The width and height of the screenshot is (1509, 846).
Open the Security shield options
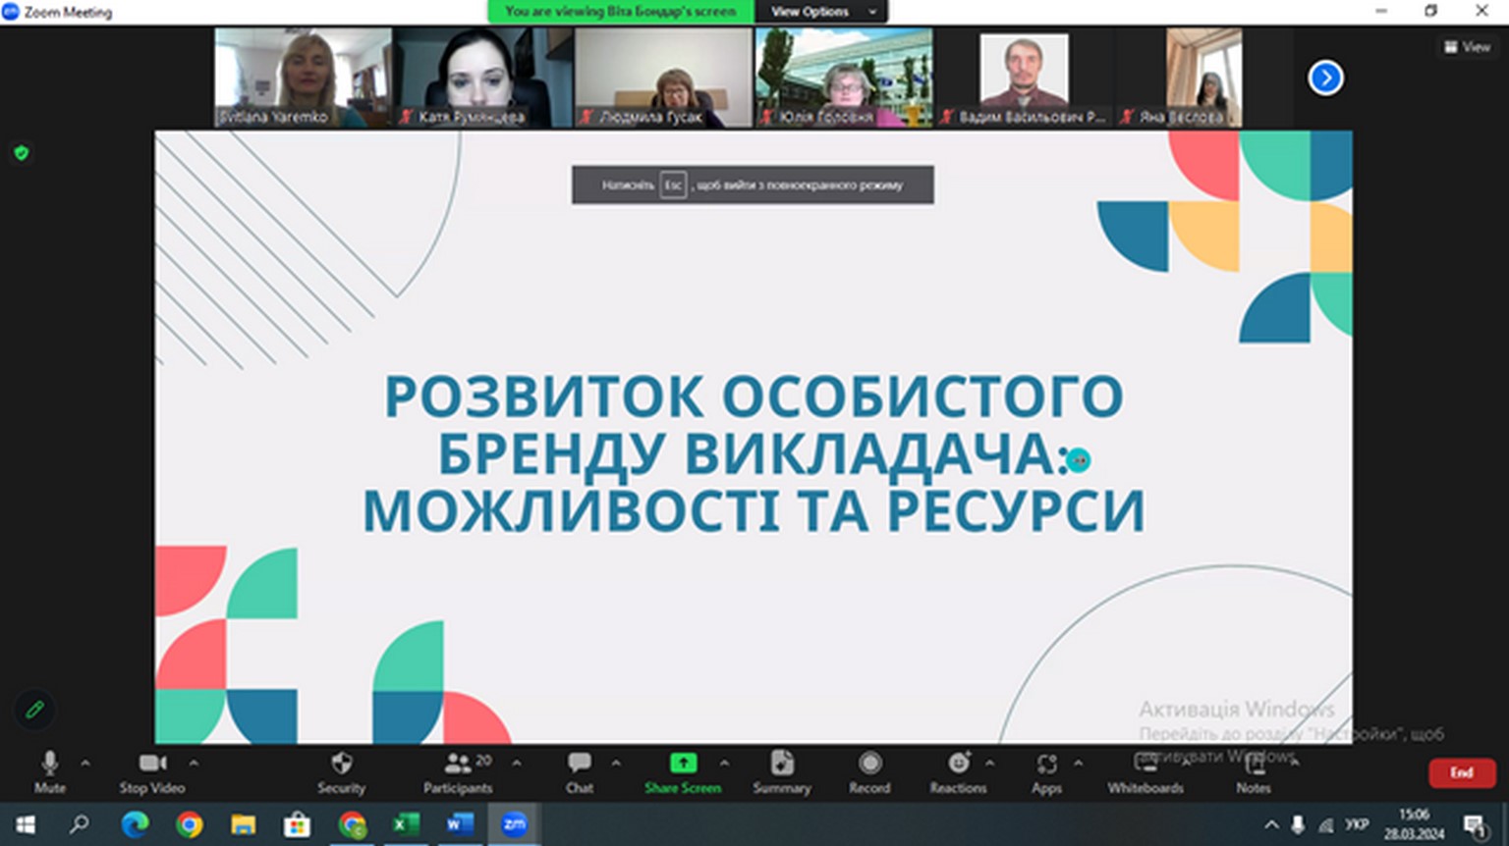click(x=341, y=771)
